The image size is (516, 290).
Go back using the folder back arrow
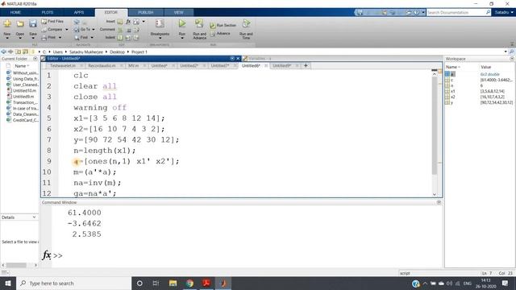pyautogui.click(x=3, y=52)
